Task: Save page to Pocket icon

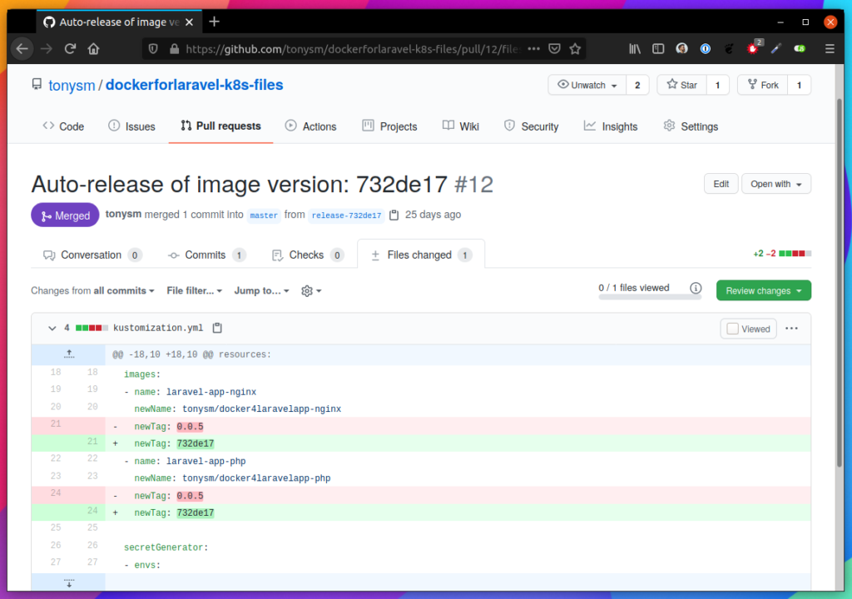Action: [x=554, y=49]
